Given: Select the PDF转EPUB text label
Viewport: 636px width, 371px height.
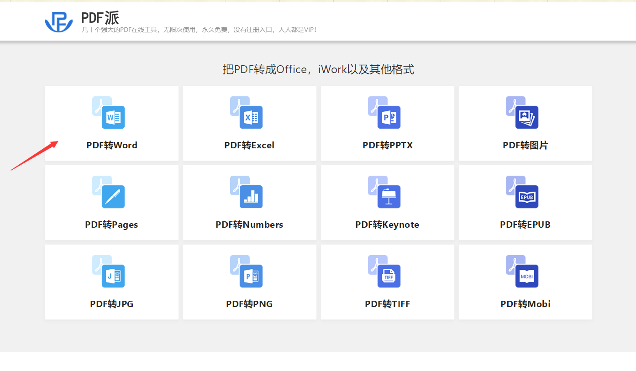Looking at the screenshot, I should (525, 225).
